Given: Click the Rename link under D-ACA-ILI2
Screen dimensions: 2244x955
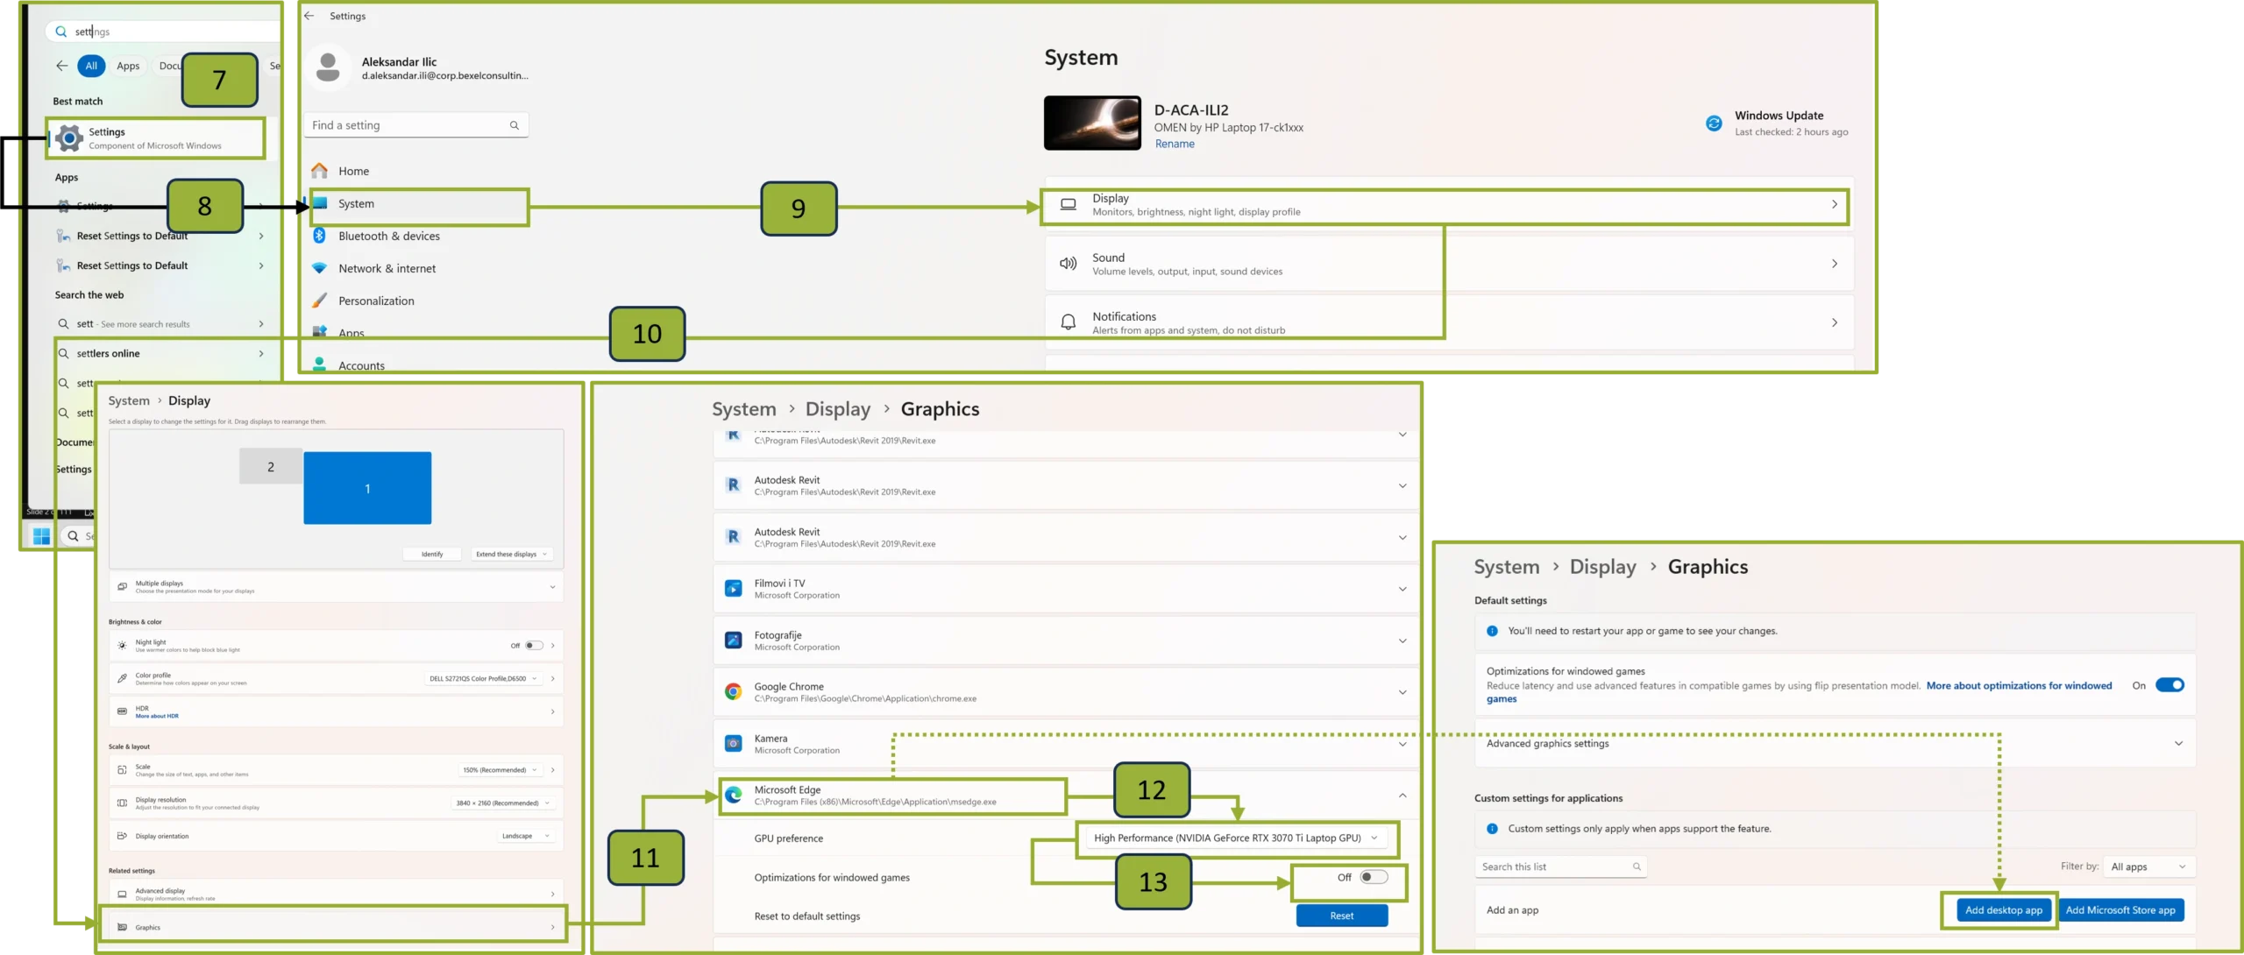Looking at the screenshot, I should tap(1175, 145).
